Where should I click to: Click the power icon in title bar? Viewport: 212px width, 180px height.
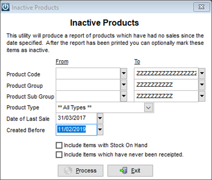[x=5, y=7]
